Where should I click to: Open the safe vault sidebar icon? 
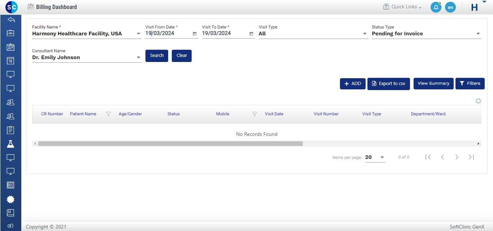11,185
